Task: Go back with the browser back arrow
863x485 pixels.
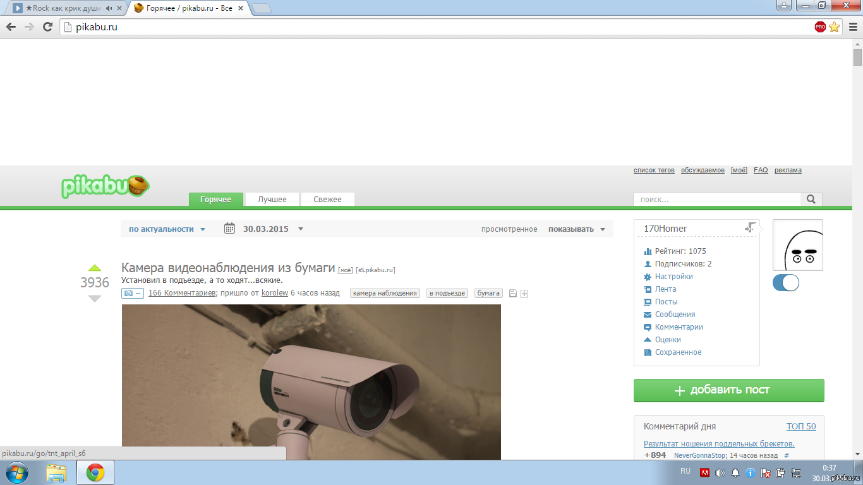Action: pyautogui.click(x=11, y=27)
